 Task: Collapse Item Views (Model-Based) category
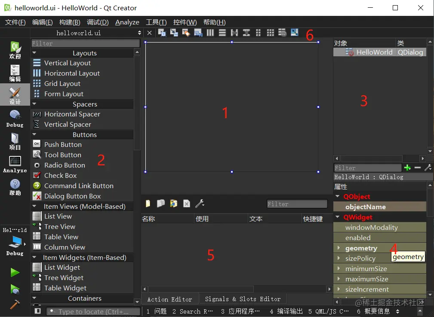click(x=34, y=206)
